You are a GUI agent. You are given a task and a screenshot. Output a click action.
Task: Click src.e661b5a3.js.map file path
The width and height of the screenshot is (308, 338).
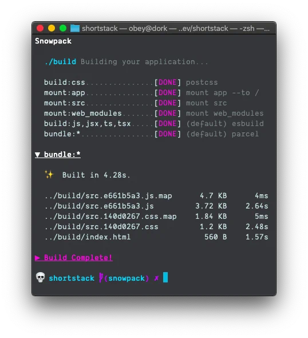click(x=109, y=196)
